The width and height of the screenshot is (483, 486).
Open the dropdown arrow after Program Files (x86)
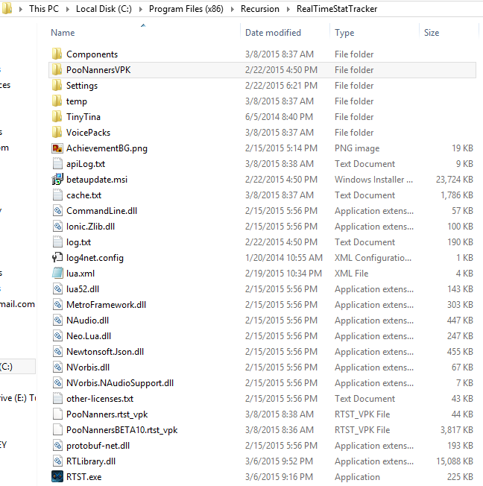[x=232, y=9]
